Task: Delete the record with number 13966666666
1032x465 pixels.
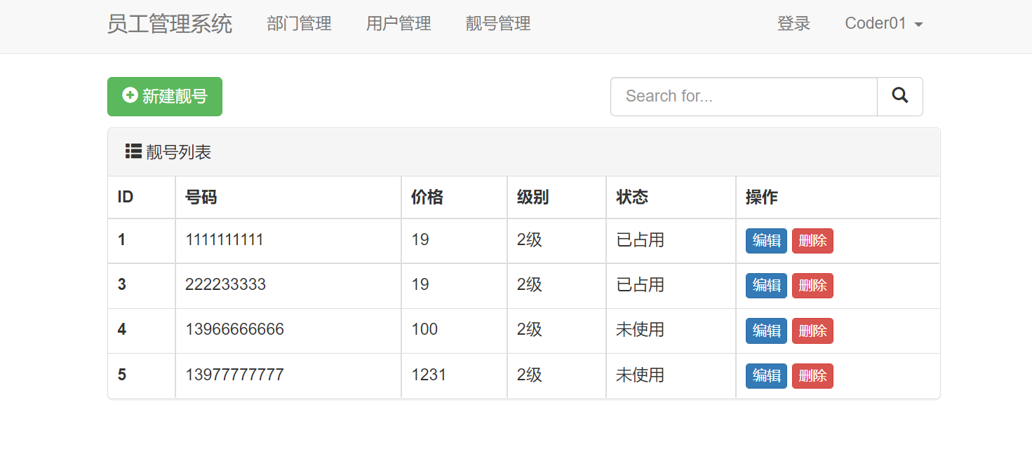Action: coord(812,330)
